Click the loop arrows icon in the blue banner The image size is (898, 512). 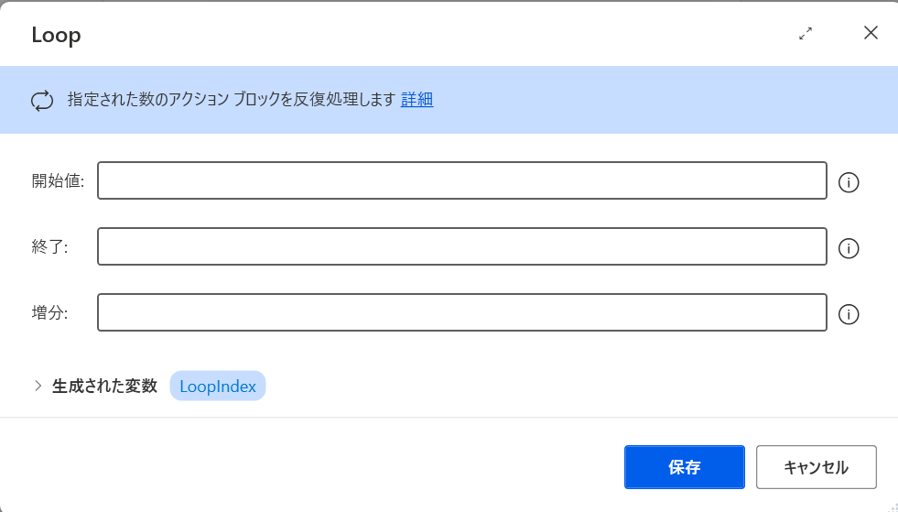(x=42, y=101)
